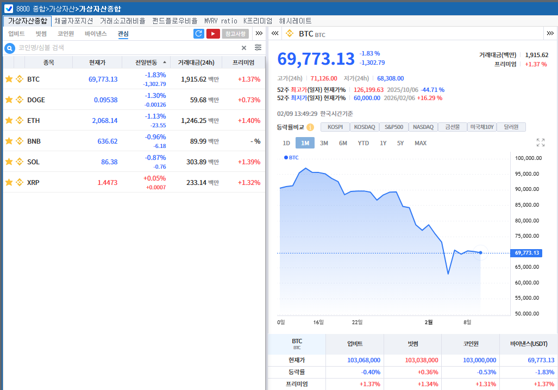558x390 pixels.
Task: Sort by 전일변동 column header arrow
Action: 165,63
